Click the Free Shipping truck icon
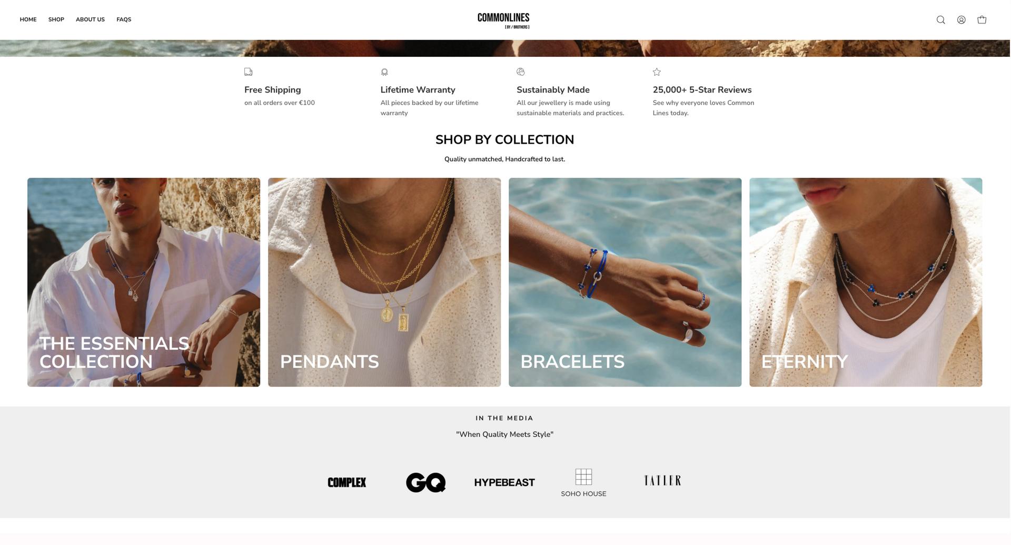 point(249,72)
